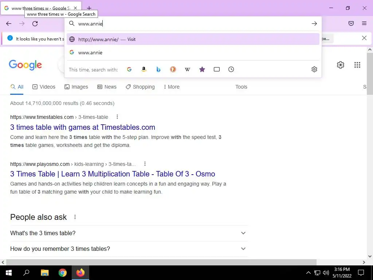The width and height of the screenshot is (373, 280).
Task: Open options menu for playosmo.com result
Action: [145, 164]
